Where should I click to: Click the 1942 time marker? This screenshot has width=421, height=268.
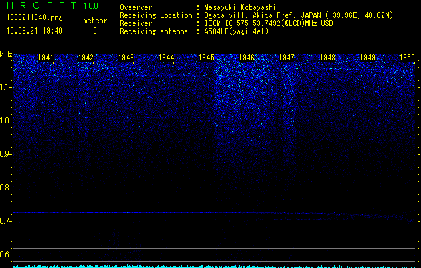[x=86, y=58]
